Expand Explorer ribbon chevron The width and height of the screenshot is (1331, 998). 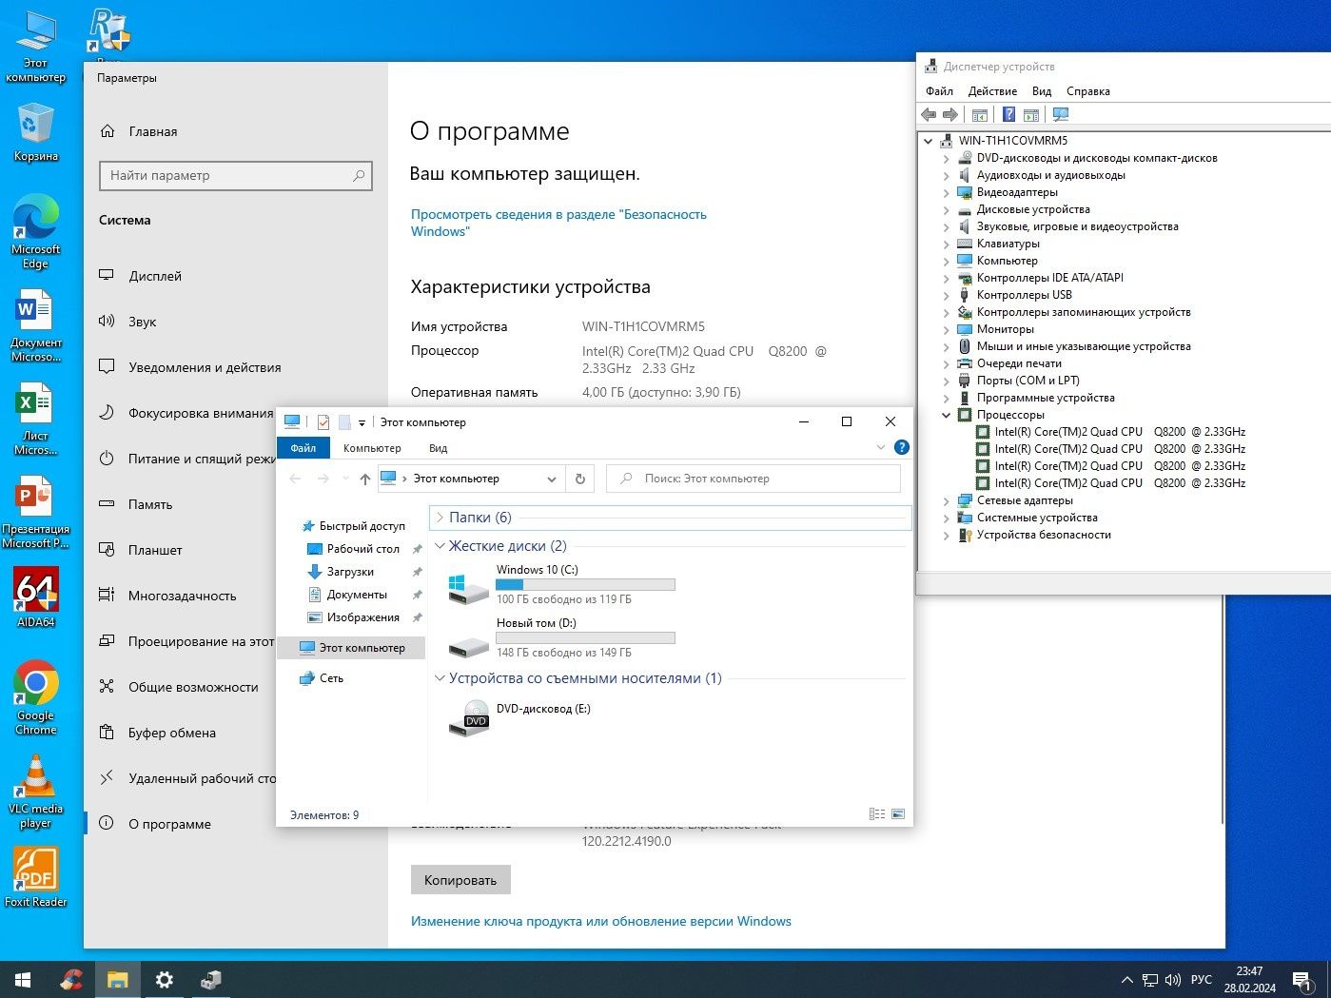click(880, 447)
